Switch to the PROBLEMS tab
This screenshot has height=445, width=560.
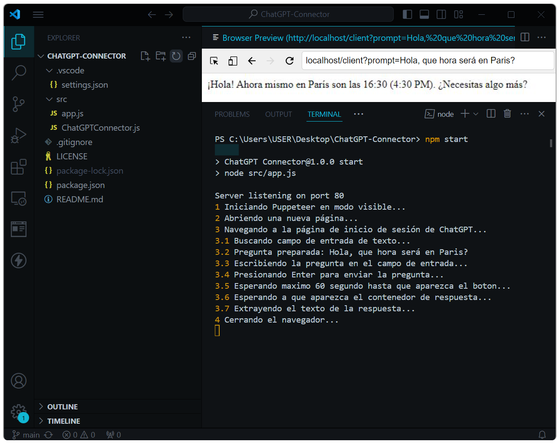click(x=232, y=114)
